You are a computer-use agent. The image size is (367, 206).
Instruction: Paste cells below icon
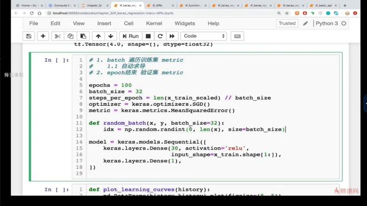(x=83, y=36)
